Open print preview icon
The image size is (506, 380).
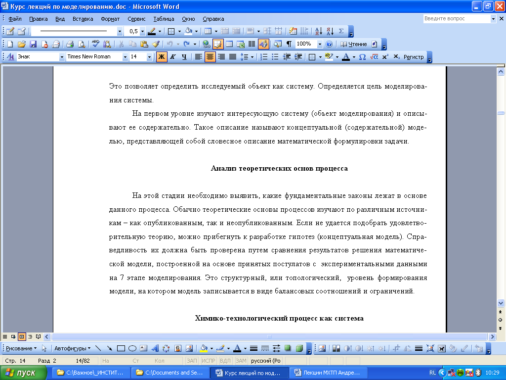82,44
